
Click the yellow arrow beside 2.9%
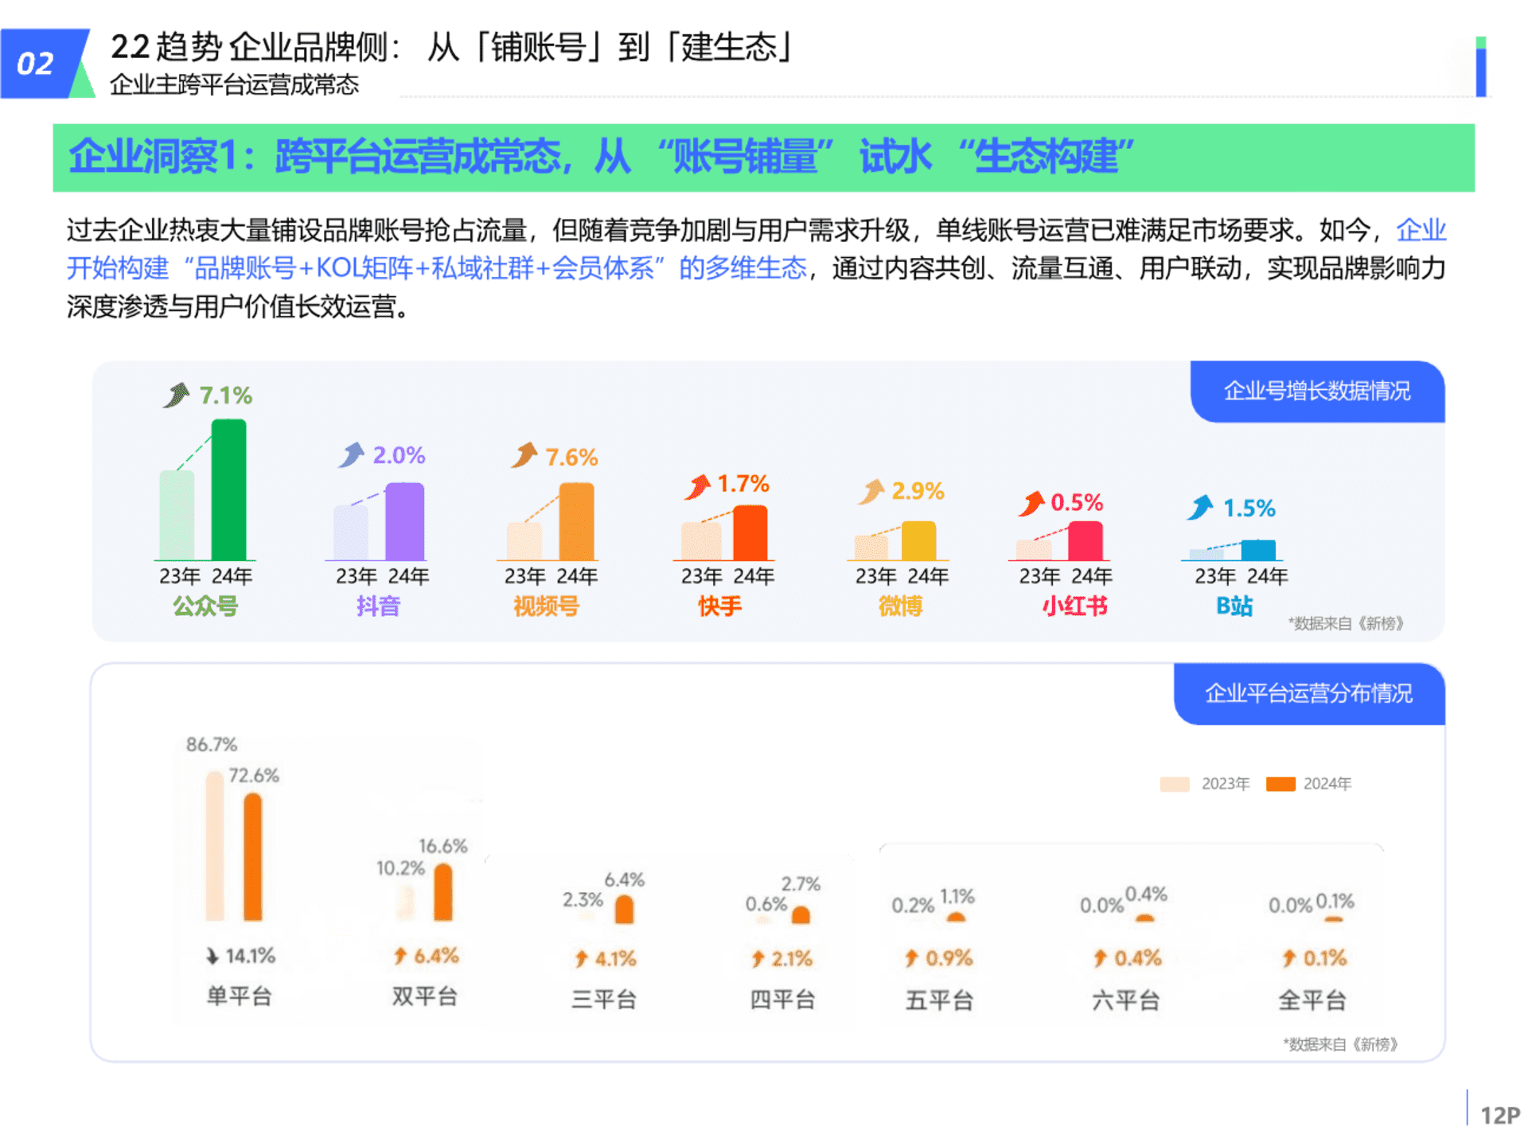(x=872, y=491)
